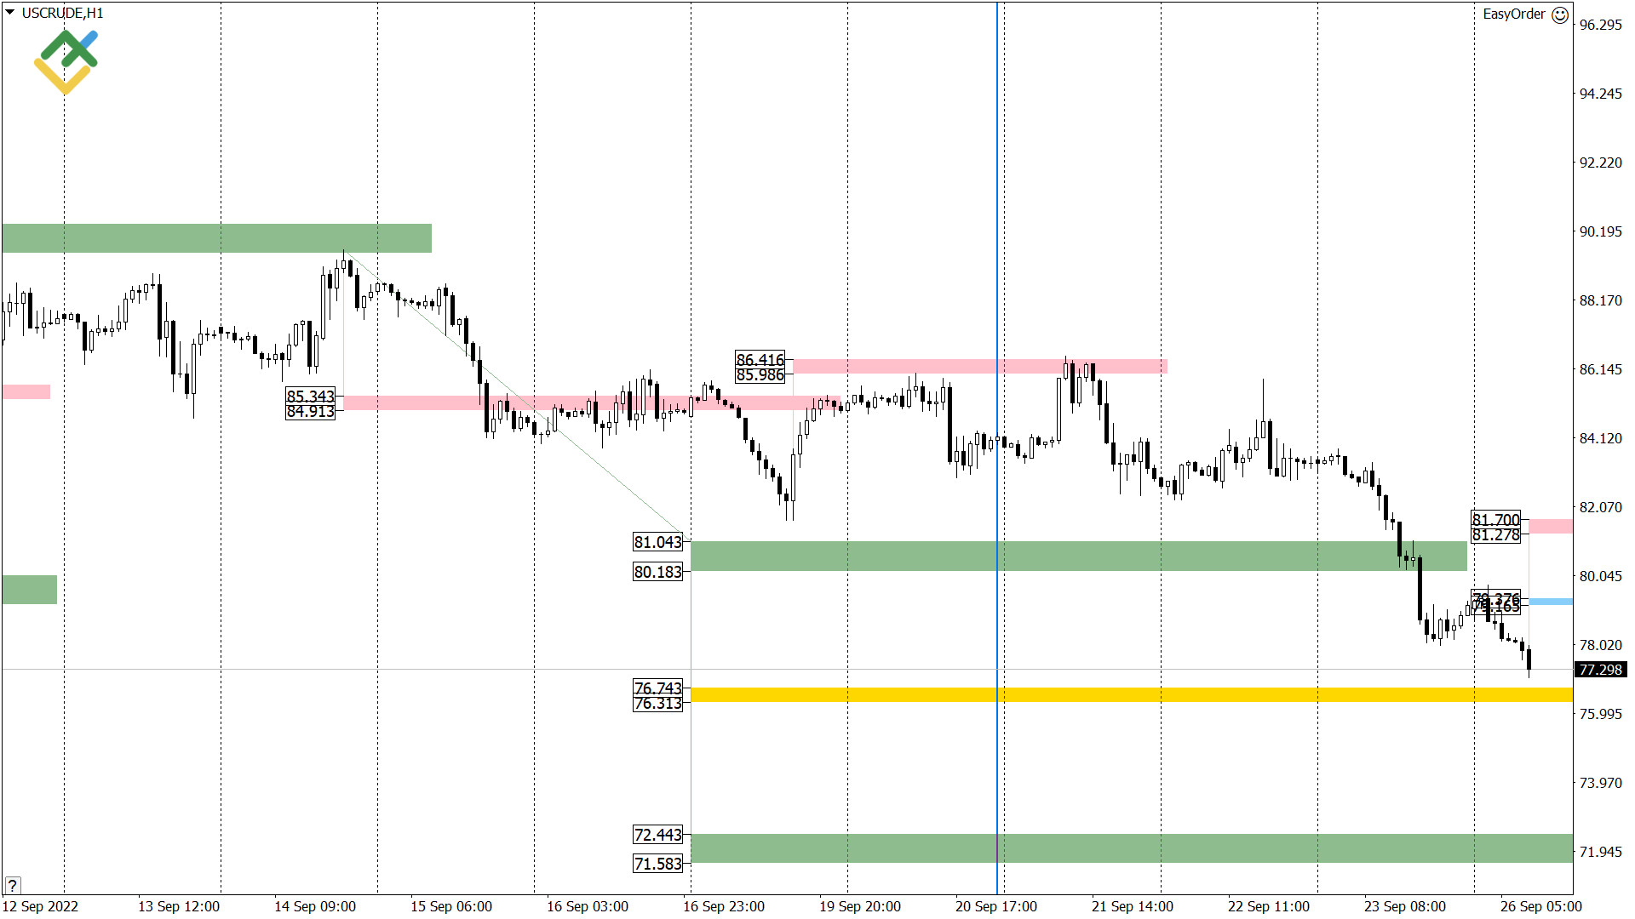Select the 81.043 level label
The image size is (1635, 919).
click(x=657, y=542)
